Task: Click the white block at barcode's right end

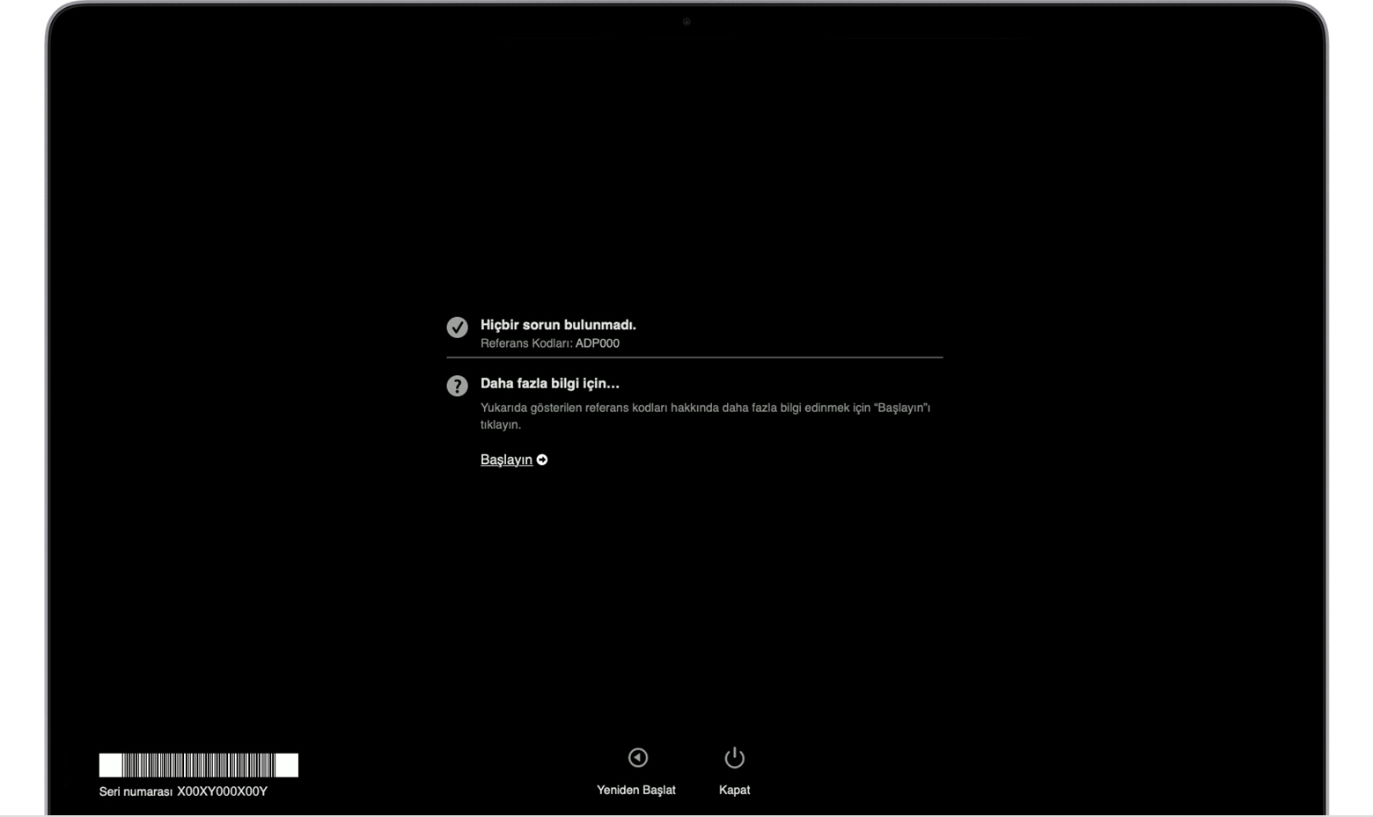Action: point(287,765)
